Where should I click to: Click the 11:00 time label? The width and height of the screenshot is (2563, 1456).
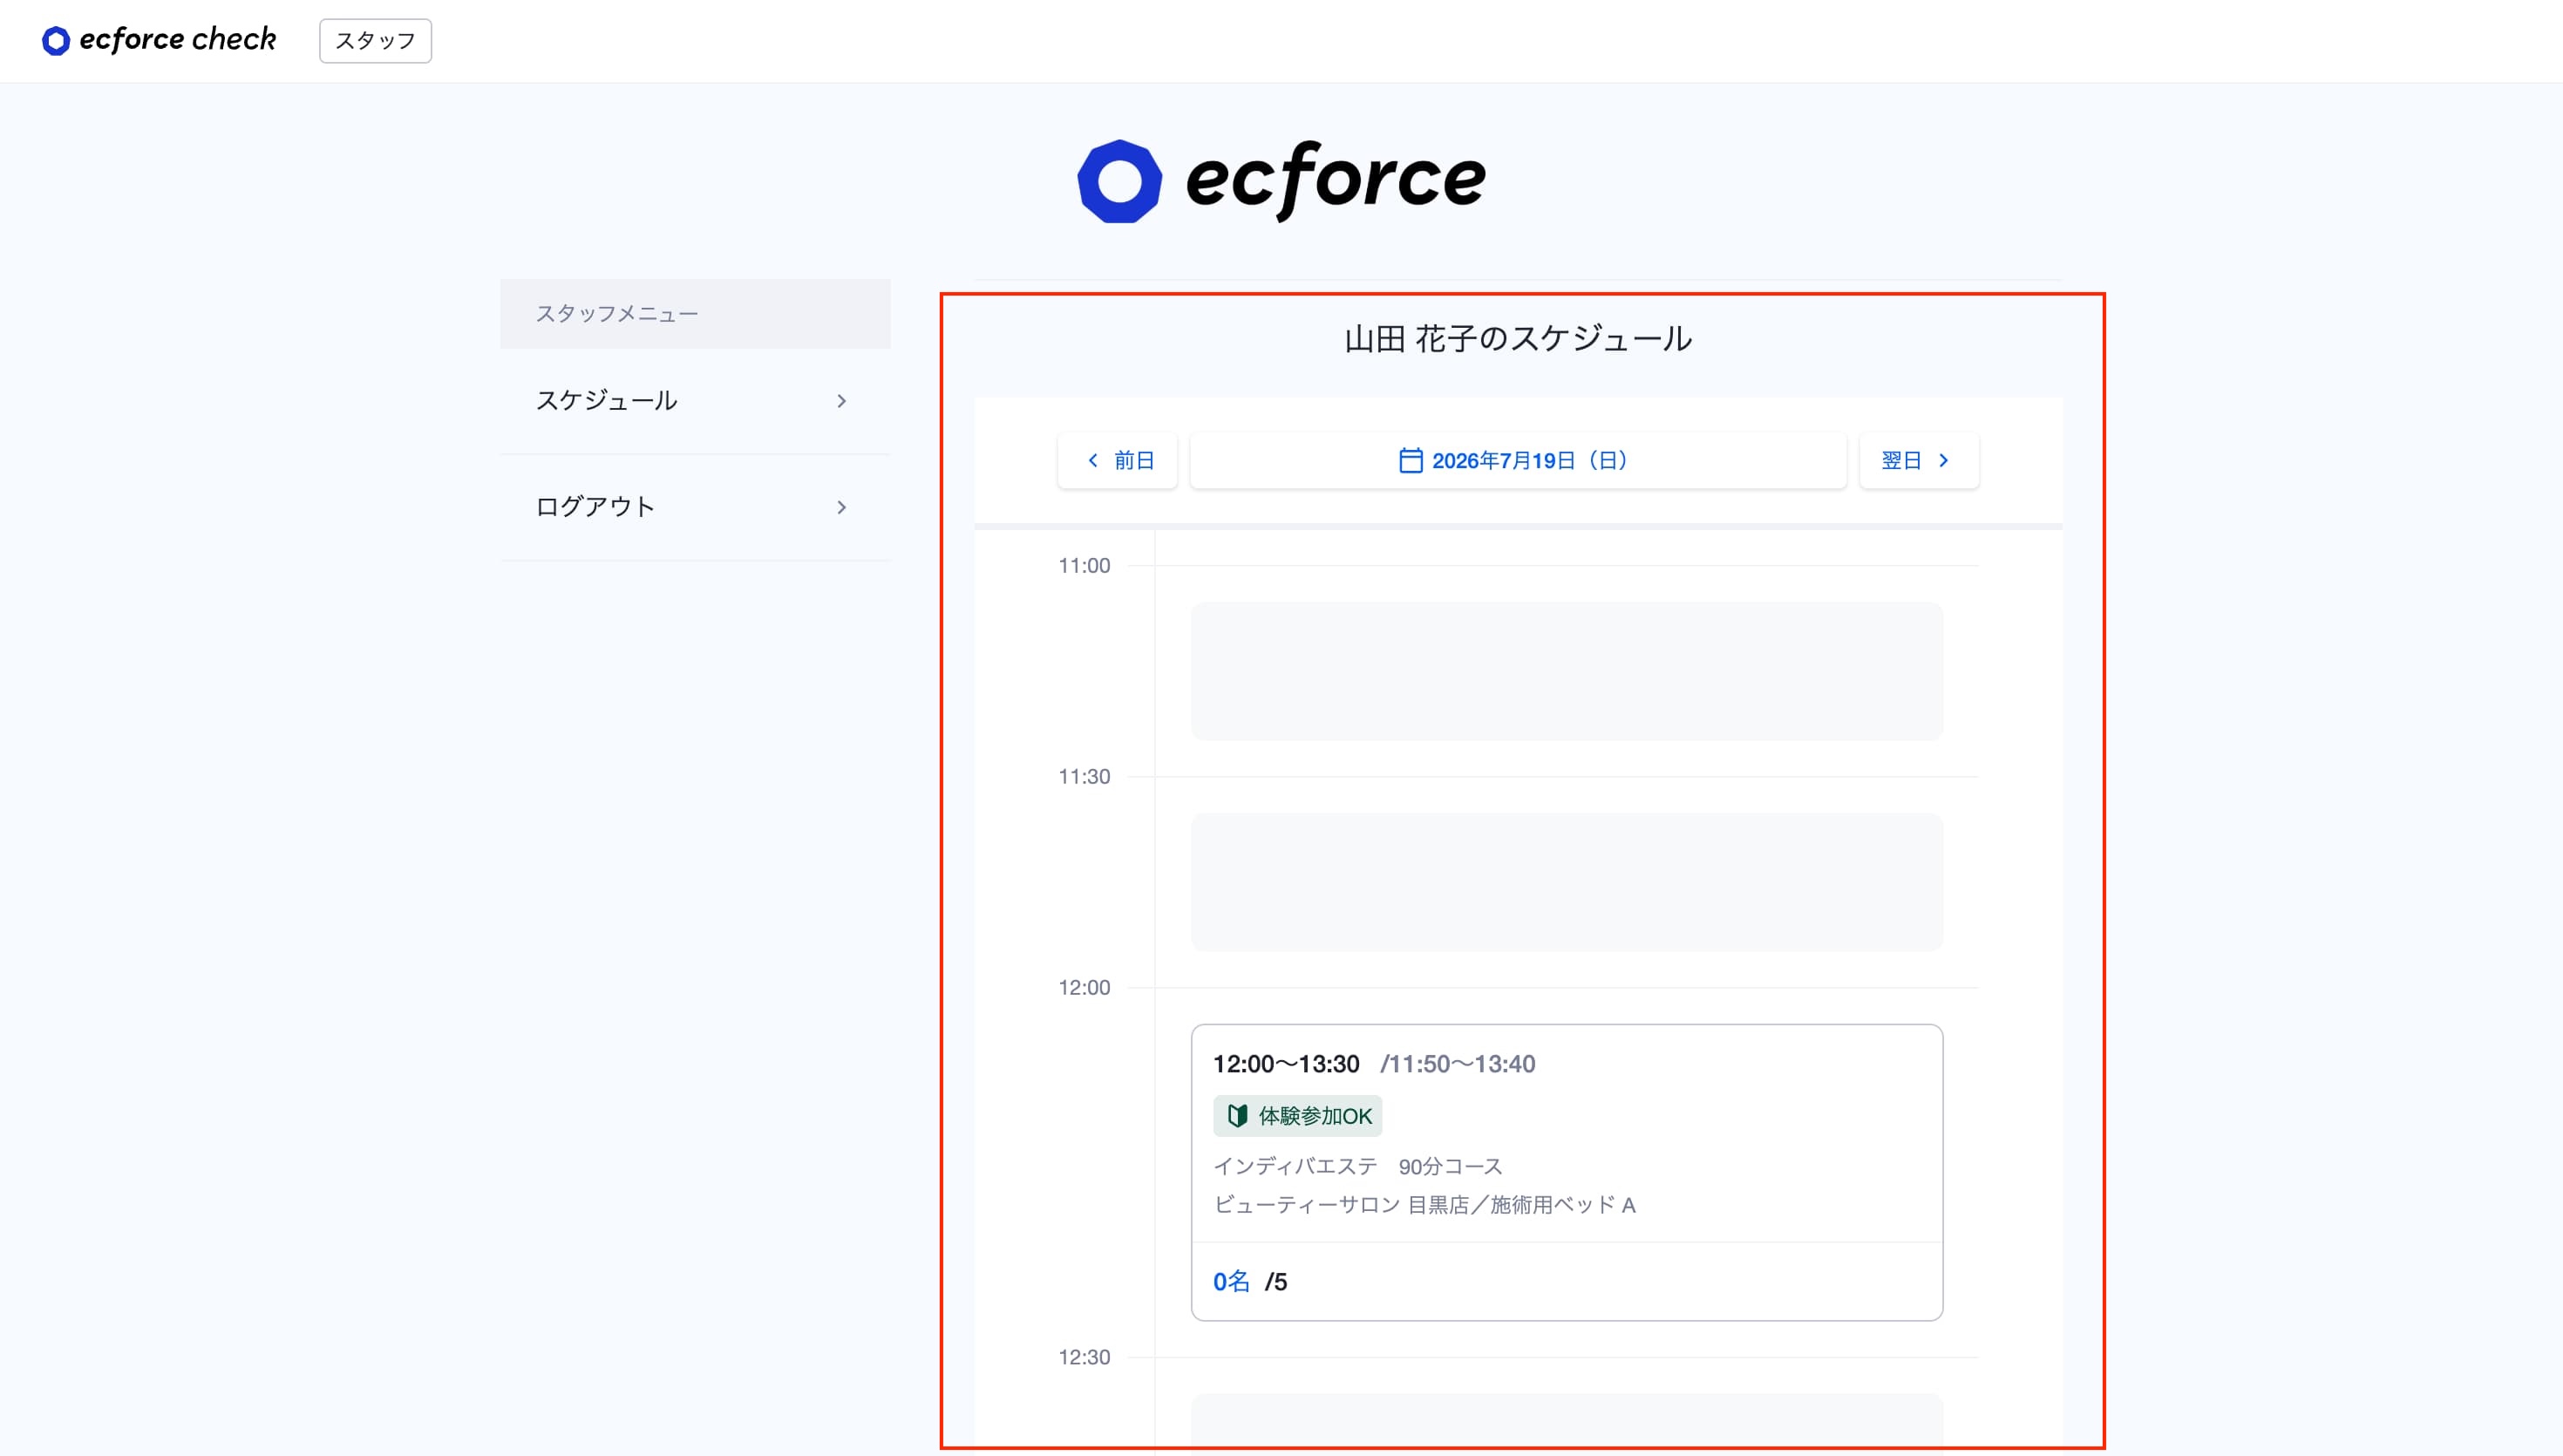(x=1084, y=566)
